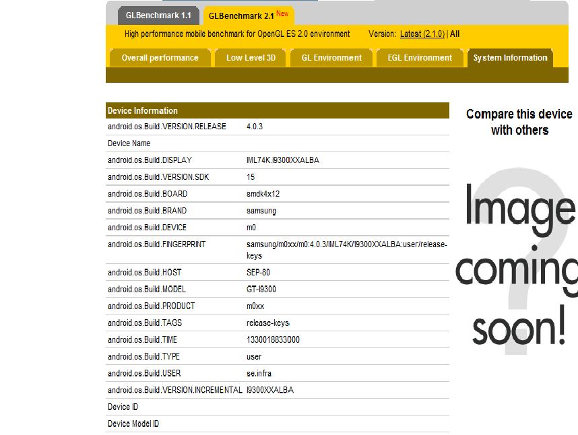Click the VERSION.INCREMENTAL row value I9300XXALBA
The height and width of the screenshot is (435, 578).
(x=270, y=390)
